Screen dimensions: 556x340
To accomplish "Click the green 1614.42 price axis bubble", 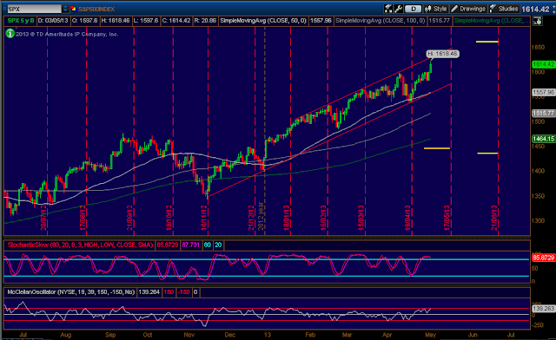I will coord(543,64).
